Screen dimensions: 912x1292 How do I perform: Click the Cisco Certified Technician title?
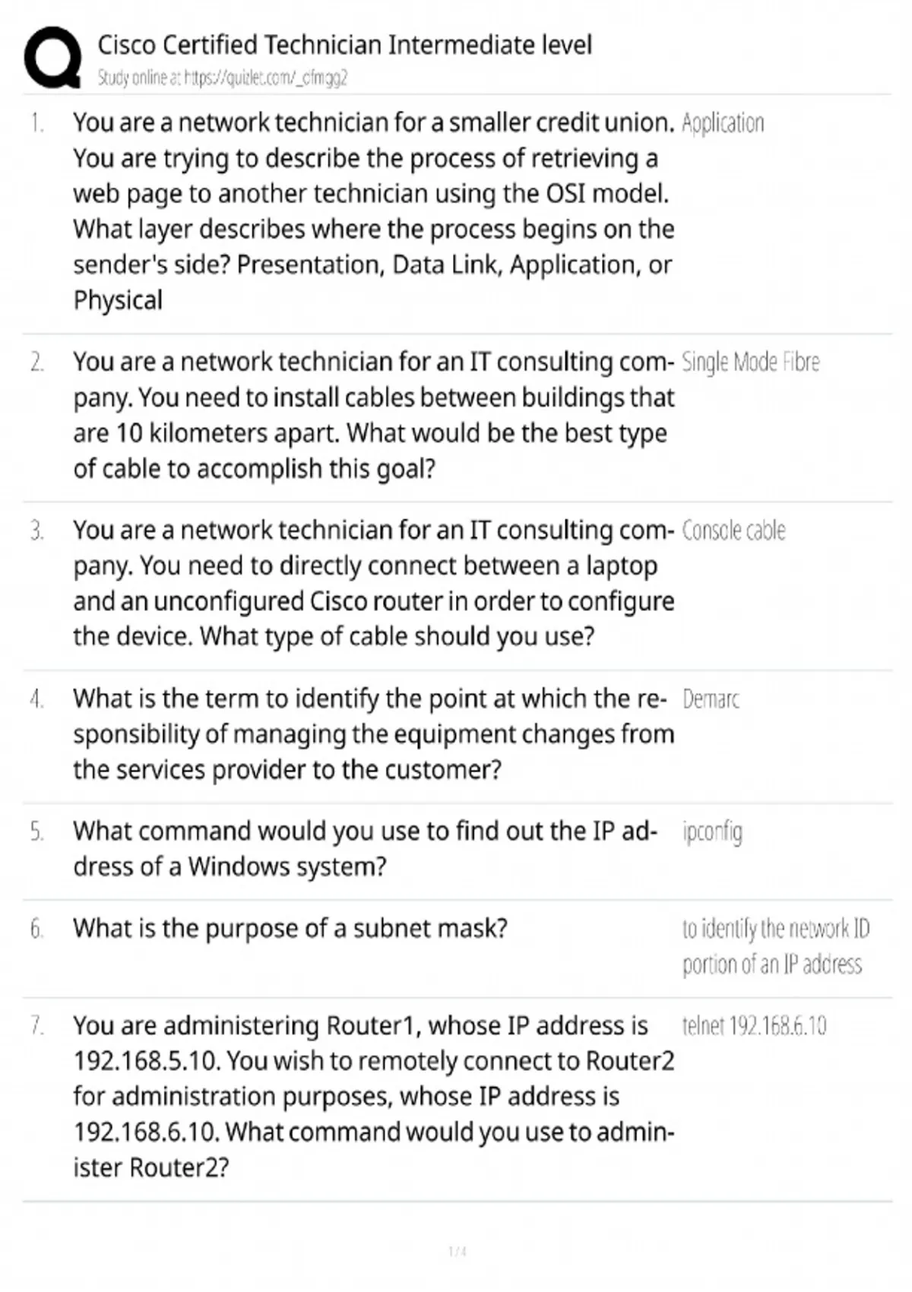tap(344, 45)
